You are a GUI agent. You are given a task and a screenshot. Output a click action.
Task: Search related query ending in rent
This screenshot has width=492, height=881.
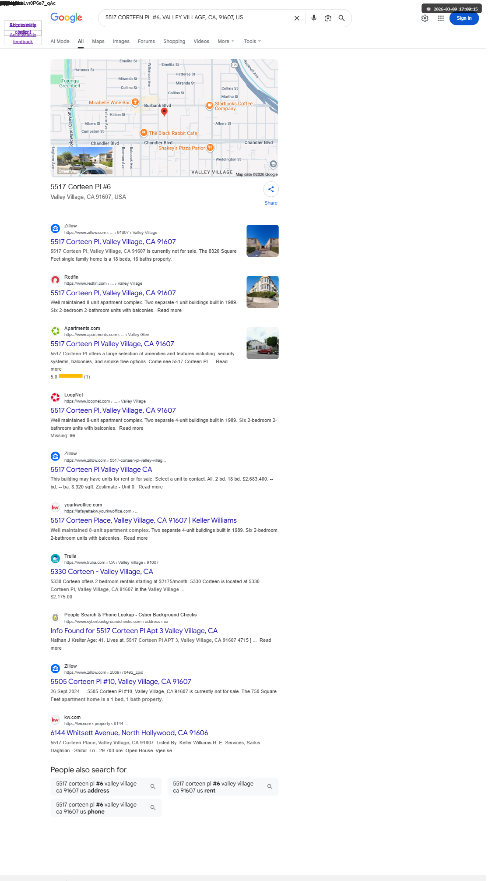pyautogui.click(x=223, y=787)
